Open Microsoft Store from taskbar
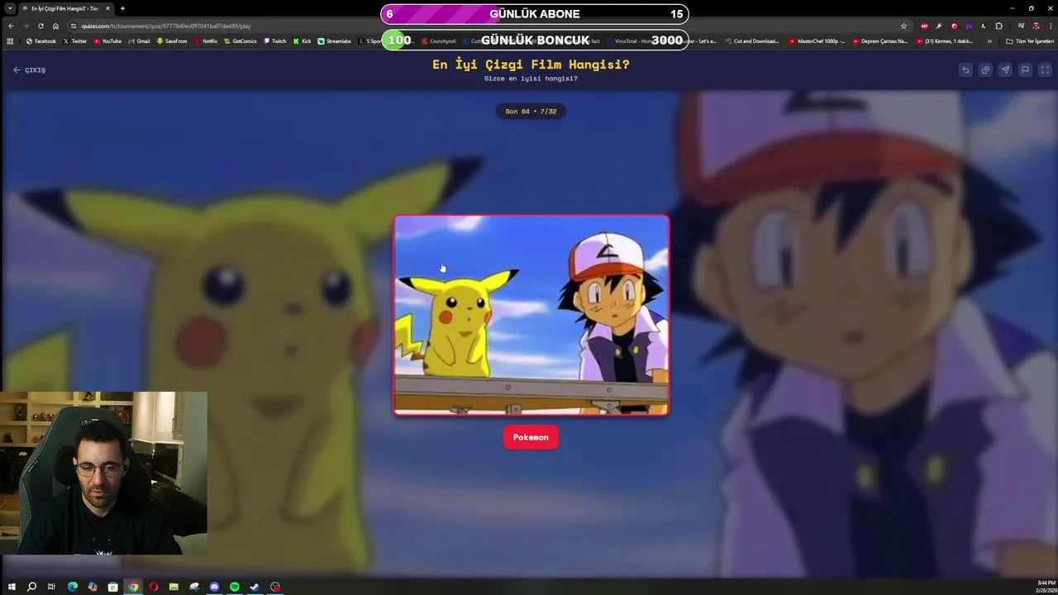This screenshot has width=1058, height=595. pyautogui.click(x=113, y=587)
